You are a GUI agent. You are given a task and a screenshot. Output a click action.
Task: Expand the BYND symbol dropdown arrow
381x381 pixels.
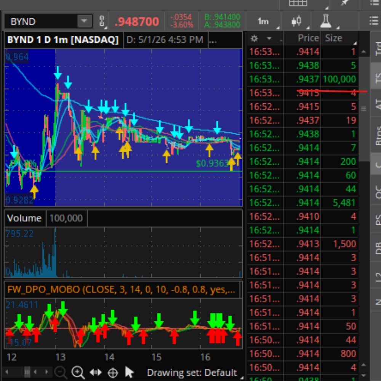pyautogui.click(x=84, y=21)
